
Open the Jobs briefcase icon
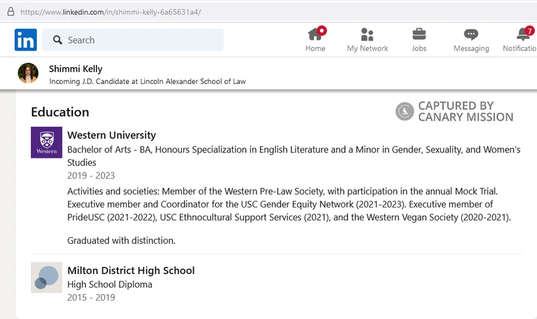[419, 34]
